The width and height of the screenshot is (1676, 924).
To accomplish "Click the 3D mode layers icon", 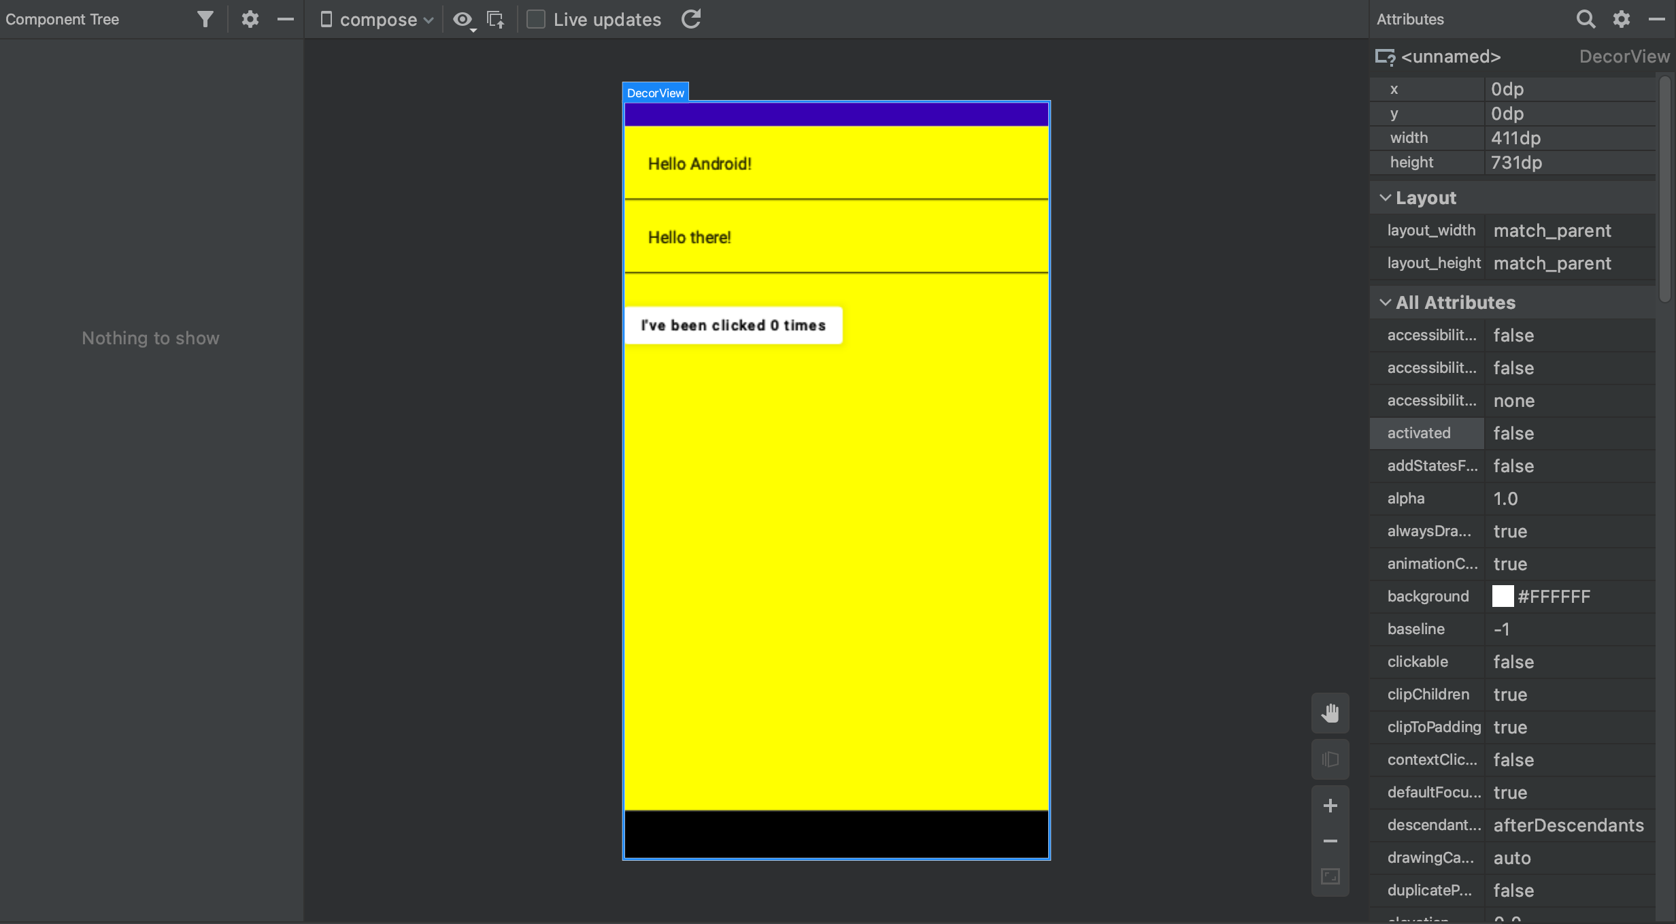I will [1330, 759].
